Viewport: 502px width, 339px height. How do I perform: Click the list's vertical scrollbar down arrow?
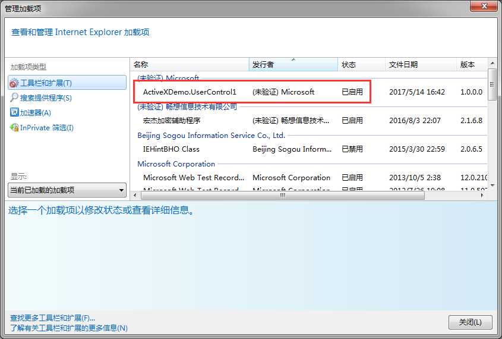[x=492, y=185]
